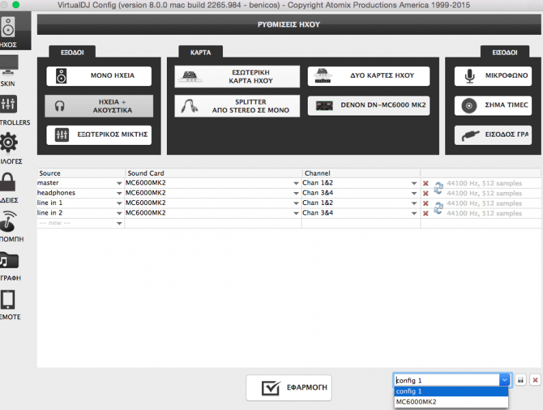Viewport: 543px width, 410px height.
Task: Choose ΔΥΟ ΚΑΡΤΕΣ ΗΧΟΥ two sound cards
Action: click(369, 76)
